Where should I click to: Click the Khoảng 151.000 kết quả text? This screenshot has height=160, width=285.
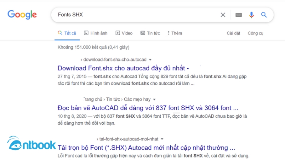point(93,47)
